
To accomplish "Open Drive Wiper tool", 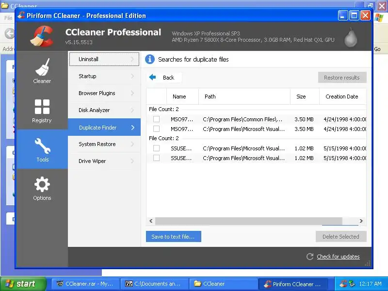I will point(104,161).
